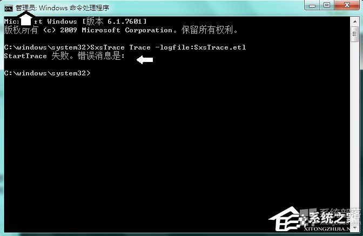The image size is (363, 236).
Task: Click the StartTrace 失败 error message line
Action: (64, 56)
